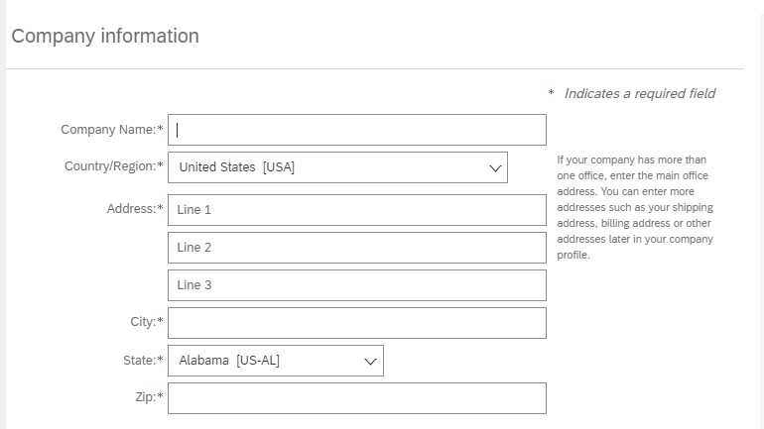This screenshot has width=764, height=429.
Task: Click the Company Name input field
Action: 357,130
